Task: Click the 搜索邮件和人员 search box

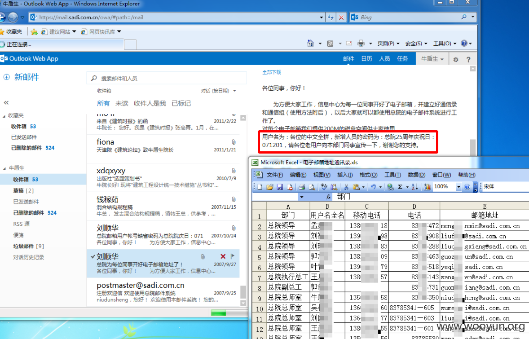Action: pyautogui.click(x=167, y=78)
